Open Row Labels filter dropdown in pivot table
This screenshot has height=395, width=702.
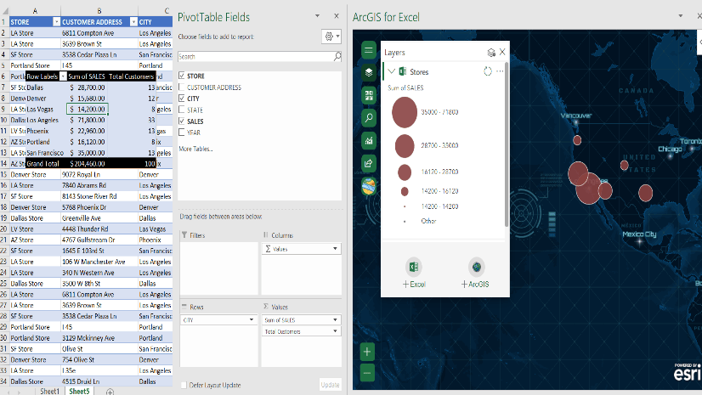point(63,76)
